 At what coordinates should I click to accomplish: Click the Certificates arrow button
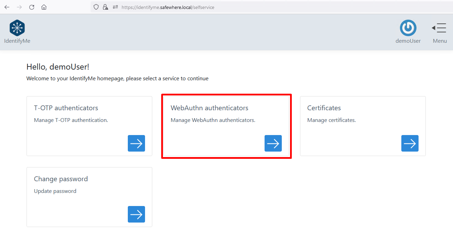click(410, 143)
